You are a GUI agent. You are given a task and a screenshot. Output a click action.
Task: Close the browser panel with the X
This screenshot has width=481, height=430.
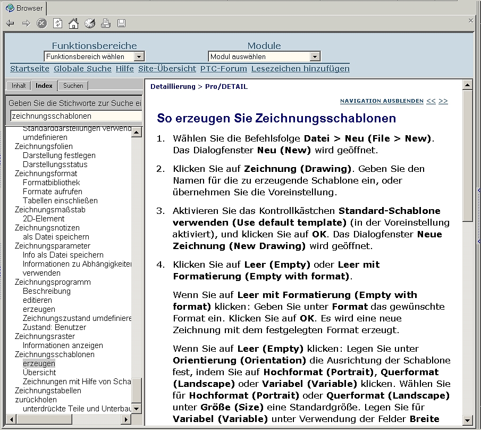471,21
